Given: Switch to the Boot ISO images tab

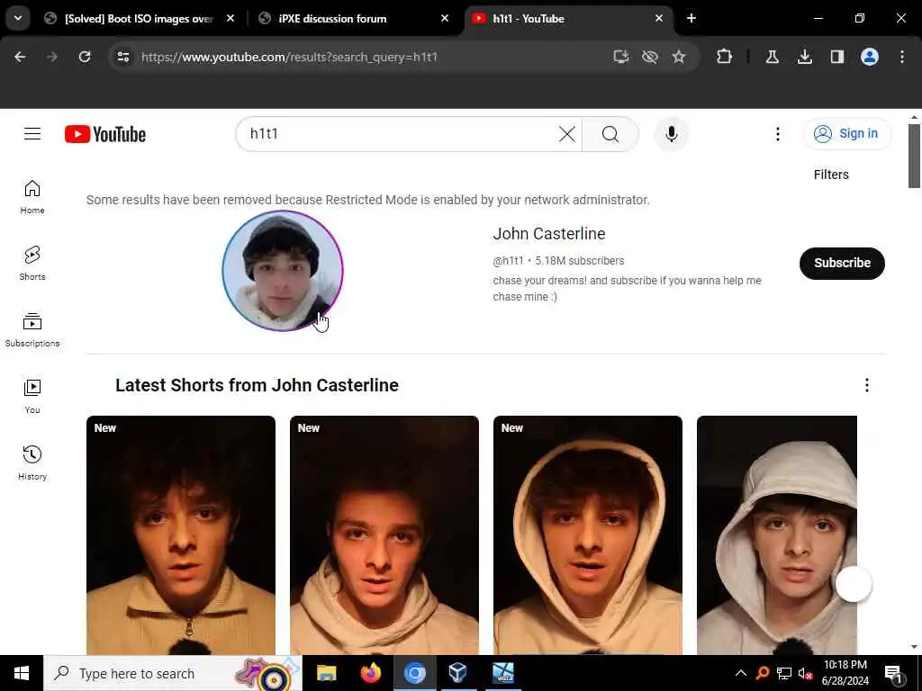Looking at the screenshot, I should pyautogui.click(x=140, y=19).
